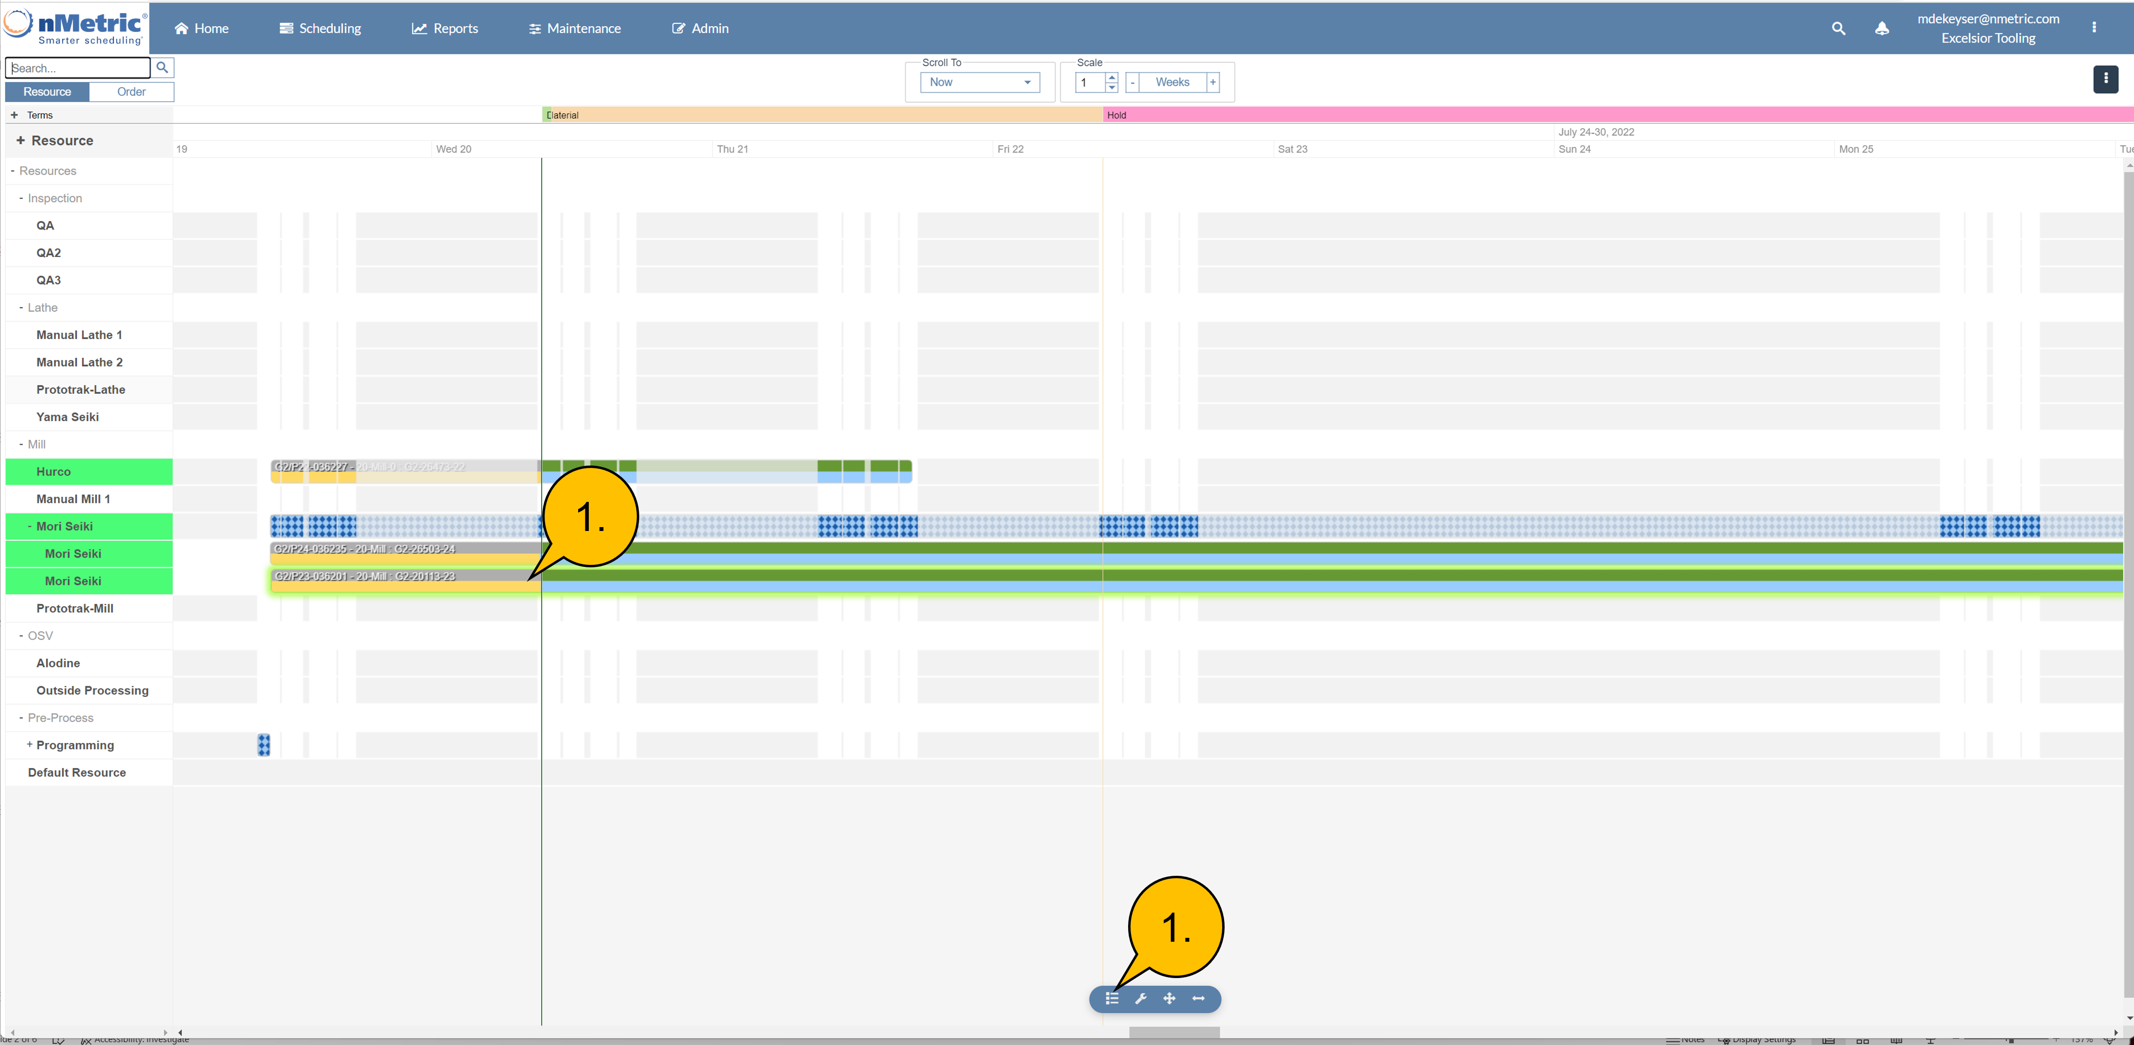This screenshot has width=2134, height=1045.
Task: Switch to the Resource view toggle
Action: [x=47, y=92]
